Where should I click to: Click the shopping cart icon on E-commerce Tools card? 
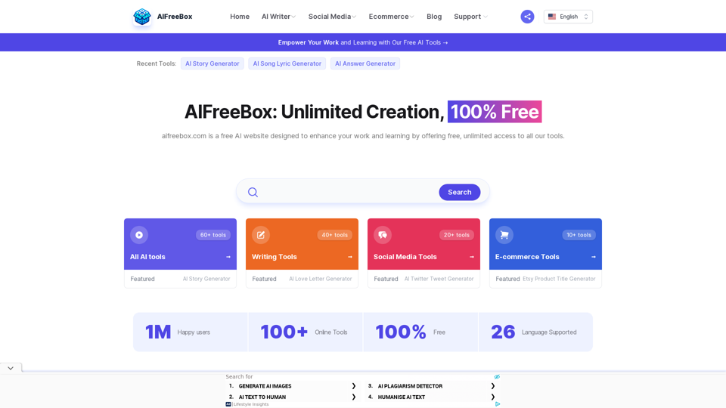click(504, 235)
